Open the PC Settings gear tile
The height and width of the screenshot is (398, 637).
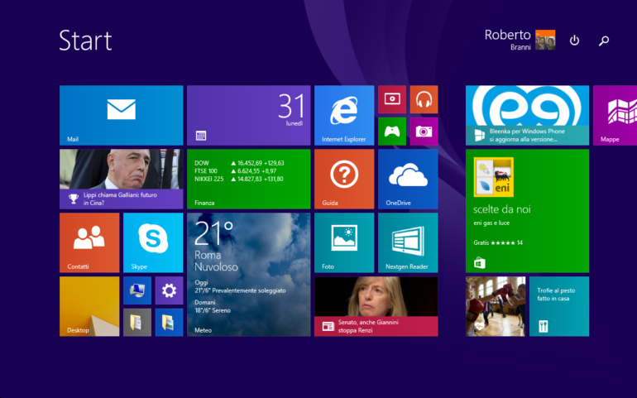click(169, 290)
